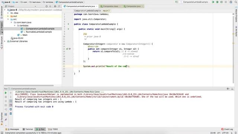The width and height of the screenshot is (238, 134).
Task: Click the Run panel pause output icon
Action: (6, 101)
